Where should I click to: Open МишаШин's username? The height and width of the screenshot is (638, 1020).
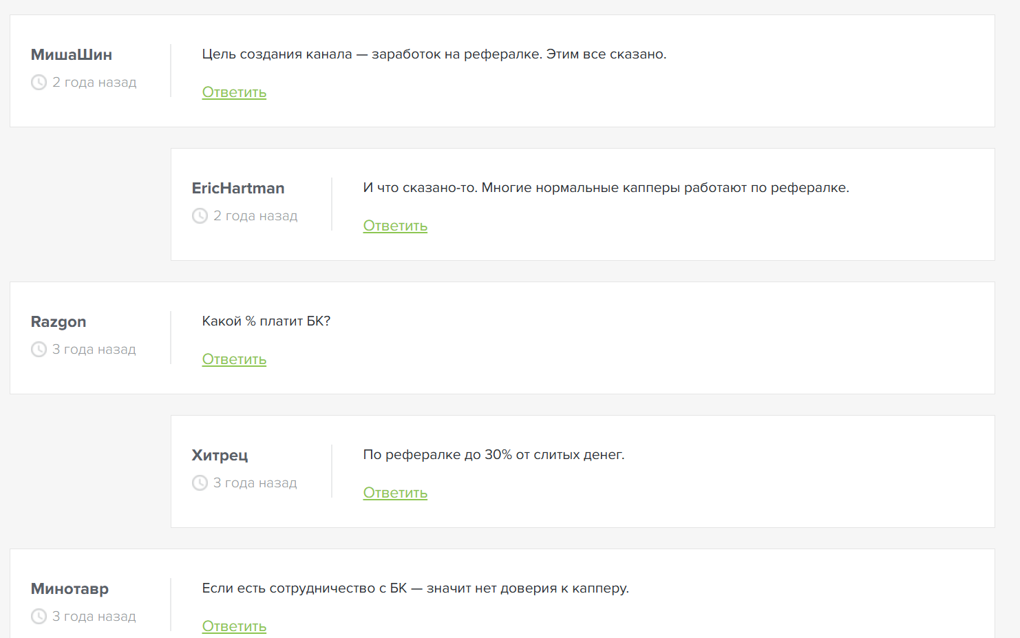tap(72, 55)
